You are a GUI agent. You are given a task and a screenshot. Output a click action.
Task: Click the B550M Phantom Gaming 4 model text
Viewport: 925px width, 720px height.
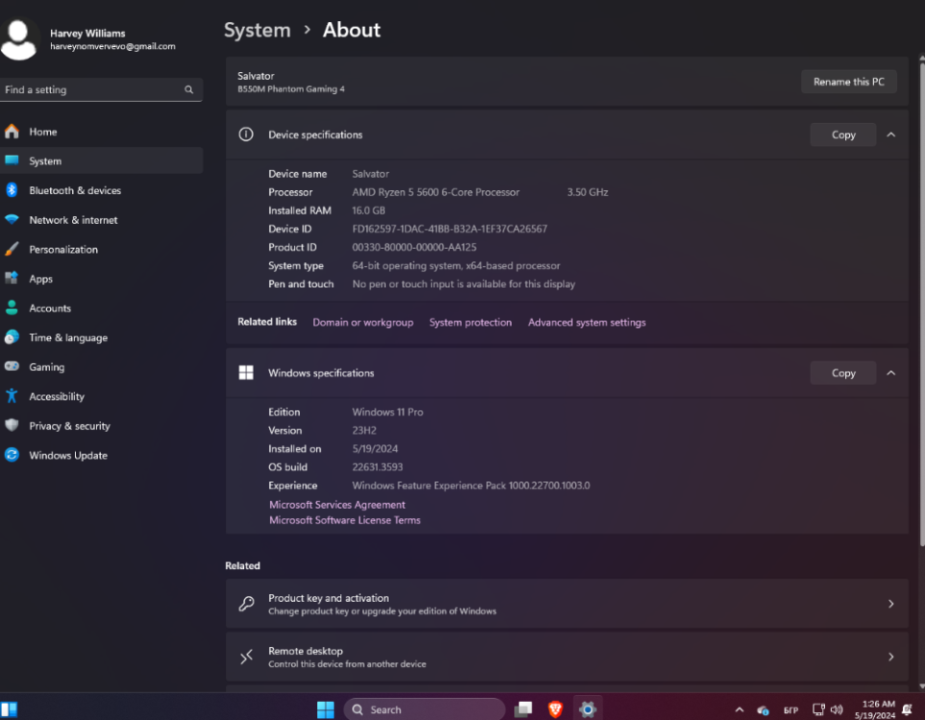click(291, 89)
